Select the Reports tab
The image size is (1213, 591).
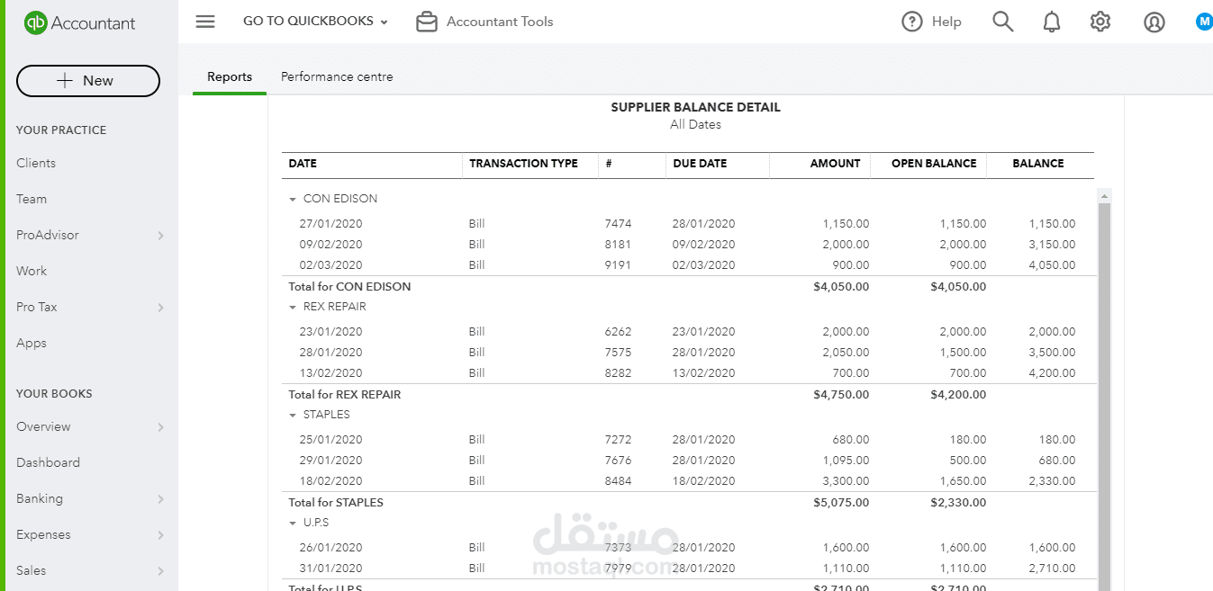pyautogui.click(x=230, y=76)
